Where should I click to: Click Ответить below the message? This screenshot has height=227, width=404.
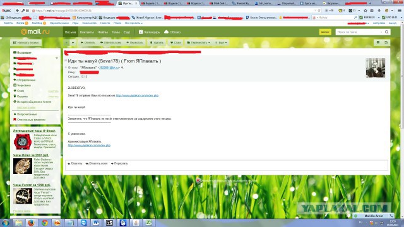pyautogui.click(x=75, y=163)
